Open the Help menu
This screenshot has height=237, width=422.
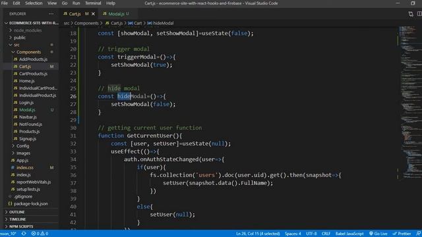click(x=111, y=3)
